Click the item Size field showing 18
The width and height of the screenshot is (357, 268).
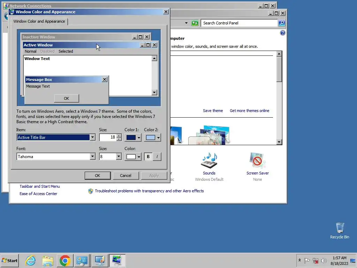[108, 137]
